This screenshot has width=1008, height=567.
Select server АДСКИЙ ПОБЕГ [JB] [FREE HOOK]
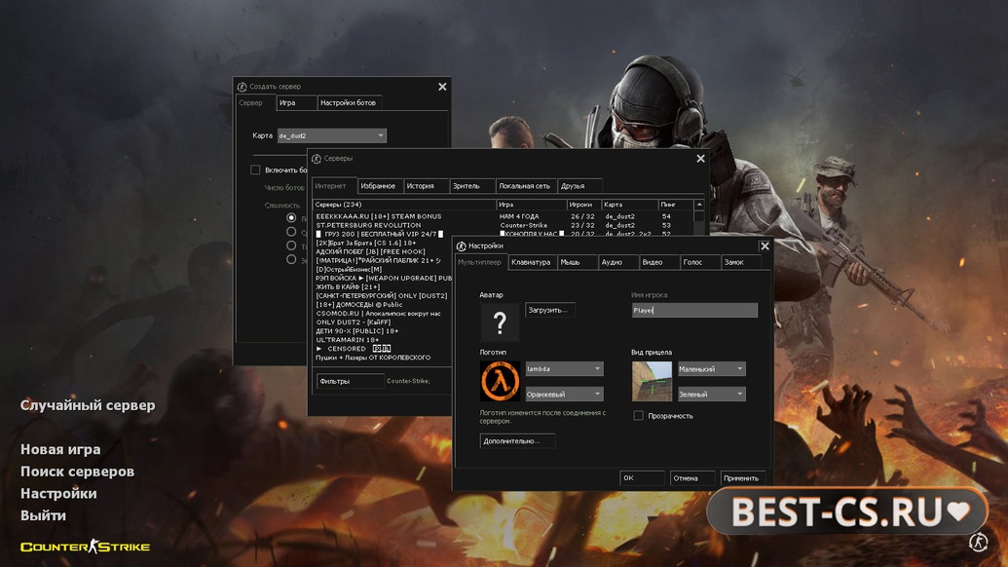pos(383,252)
